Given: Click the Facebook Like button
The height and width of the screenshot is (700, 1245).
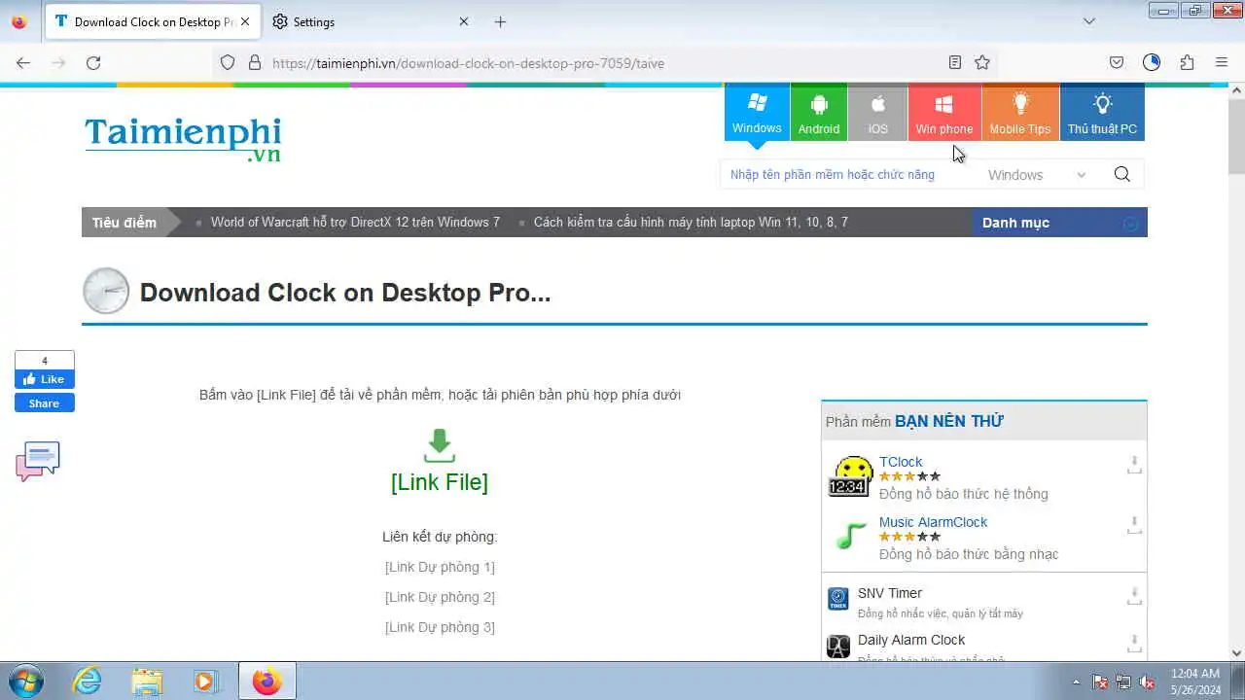Looking at the screenshot, I should 44,379.
